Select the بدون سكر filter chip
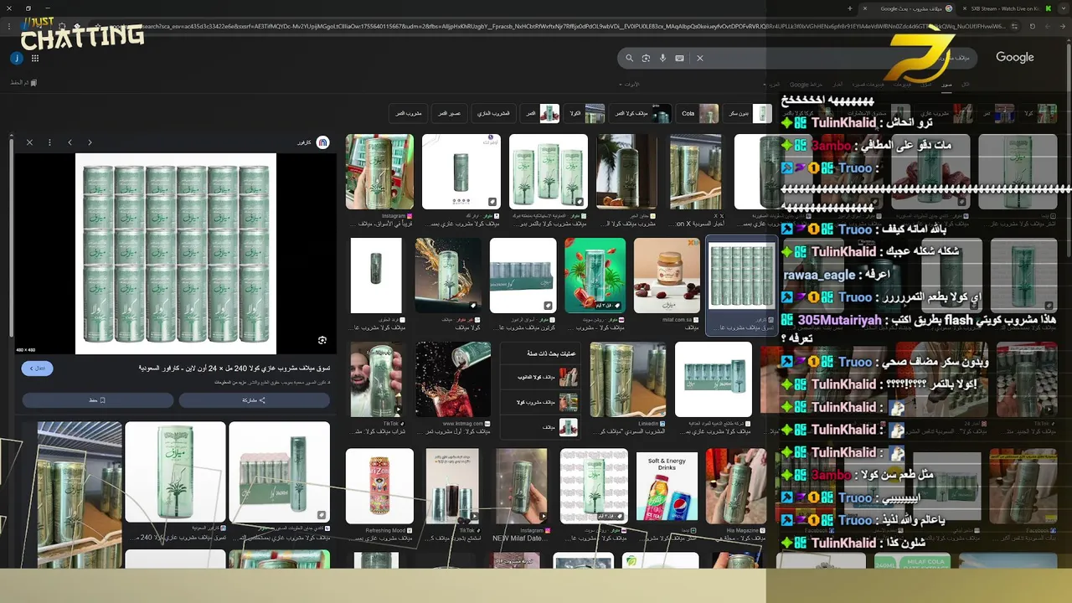 [x=749, y=113]
